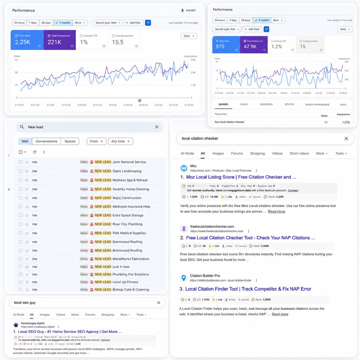Click the magnifier icon in the New lead search bar
Viewport: 360px width, 360px height.
[x=22, y=127]
